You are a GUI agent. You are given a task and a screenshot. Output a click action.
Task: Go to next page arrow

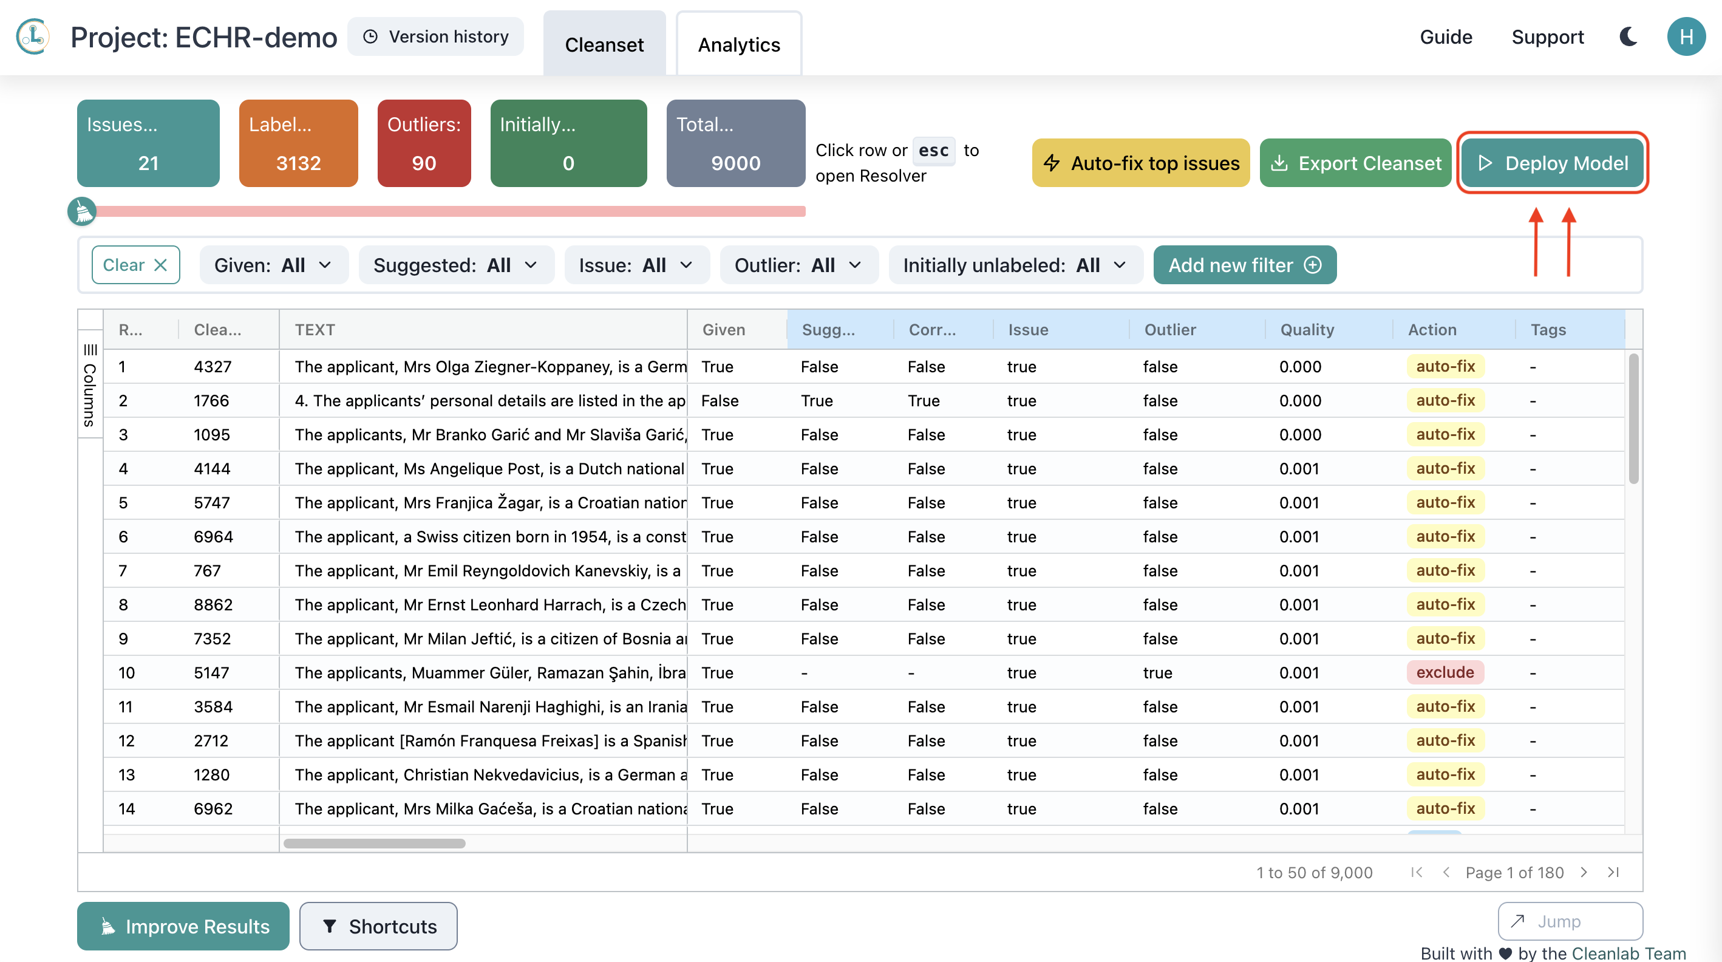click(1584, 872)
